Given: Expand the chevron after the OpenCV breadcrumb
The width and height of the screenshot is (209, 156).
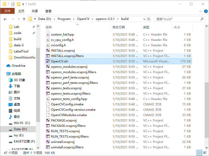Looking at the screenshot, I should click(92, 19).
